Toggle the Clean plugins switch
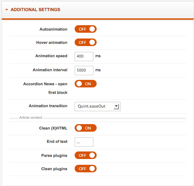 click(85, 169)
